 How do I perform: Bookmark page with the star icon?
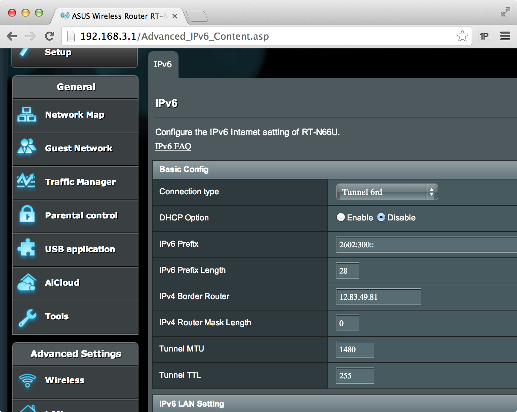coord(462,36)
